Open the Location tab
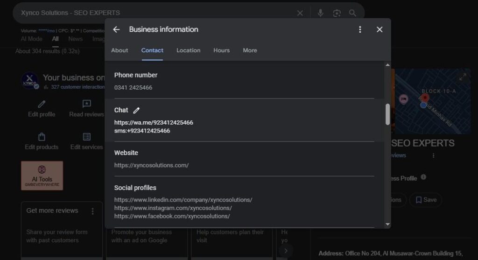Image resolution: width=478 pixels, height=260 pixels. (188, 50)
